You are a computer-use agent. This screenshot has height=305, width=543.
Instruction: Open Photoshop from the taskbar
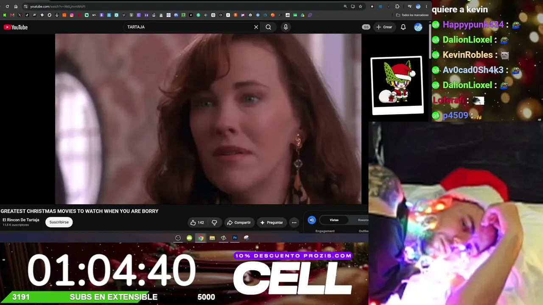pyautogui.click(x=235, y=238)
